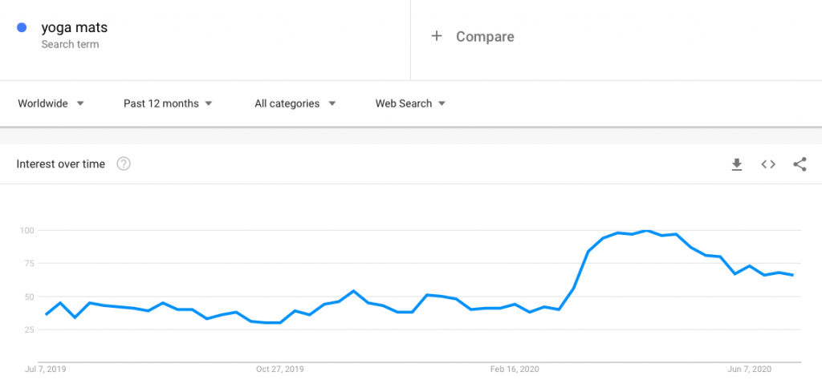The height and width of the screenshot is (392, 822).
Task: Expand the Worldwide region dropdown
Action: 51,103
